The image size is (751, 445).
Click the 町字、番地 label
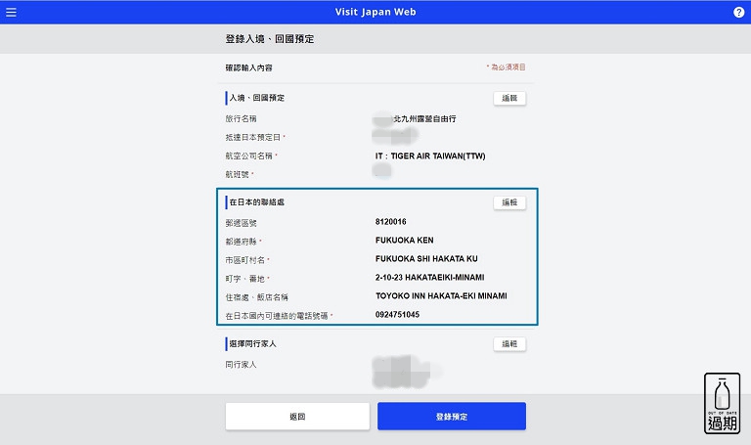[245, 279]
